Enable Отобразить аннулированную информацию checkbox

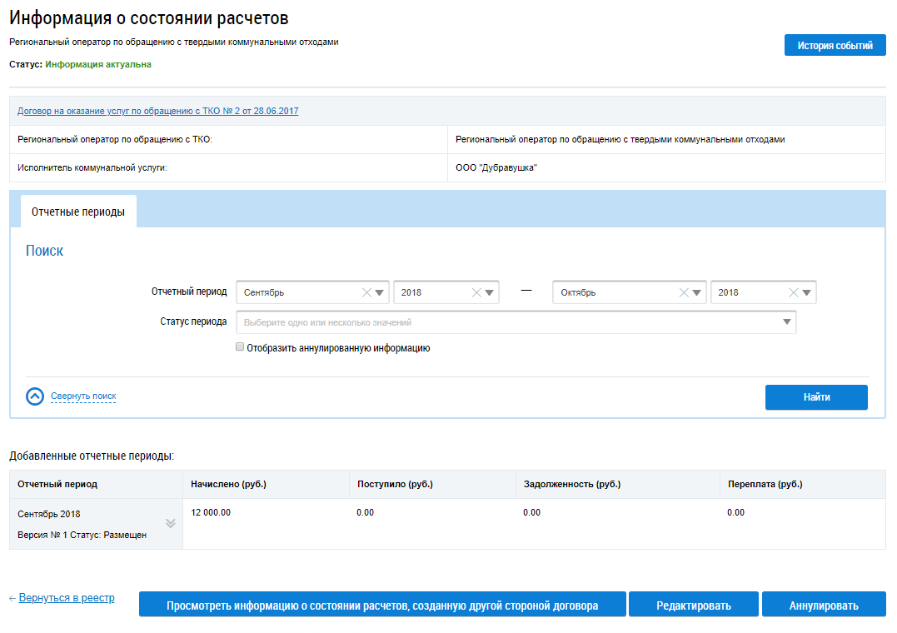(240, 347)
